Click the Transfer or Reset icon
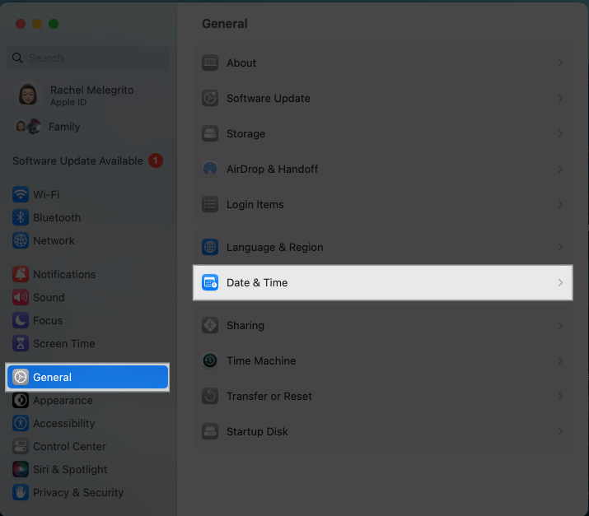The height and width of the screenshot is (516, 589). 210,397
